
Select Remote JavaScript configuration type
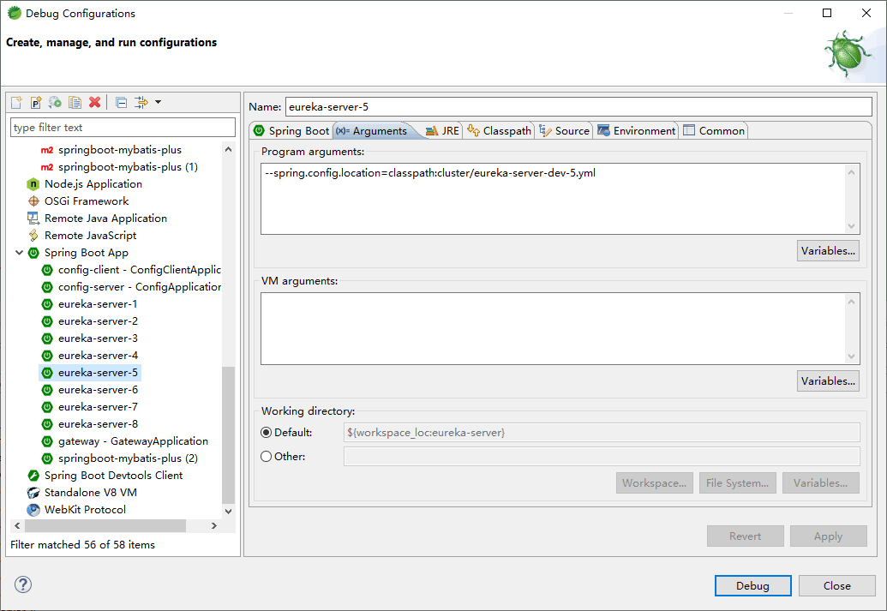point(82,236)
